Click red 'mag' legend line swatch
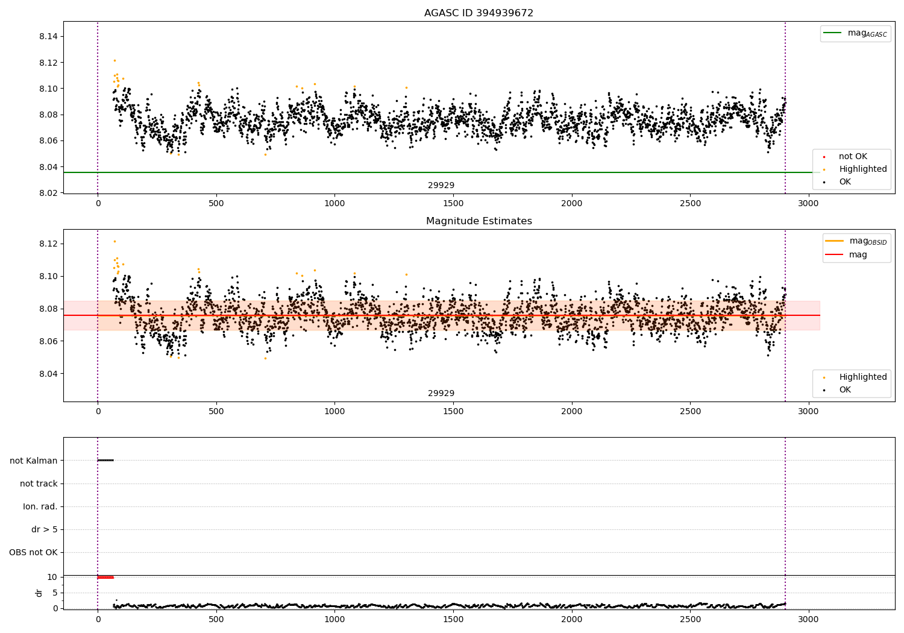Image resolution: width=904 pixels, height=633 pixels. (x=835, y=254)
